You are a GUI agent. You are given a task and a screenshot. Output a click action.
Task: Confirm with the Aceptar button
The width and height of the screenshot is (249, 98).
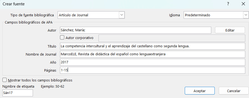[200, 91]
